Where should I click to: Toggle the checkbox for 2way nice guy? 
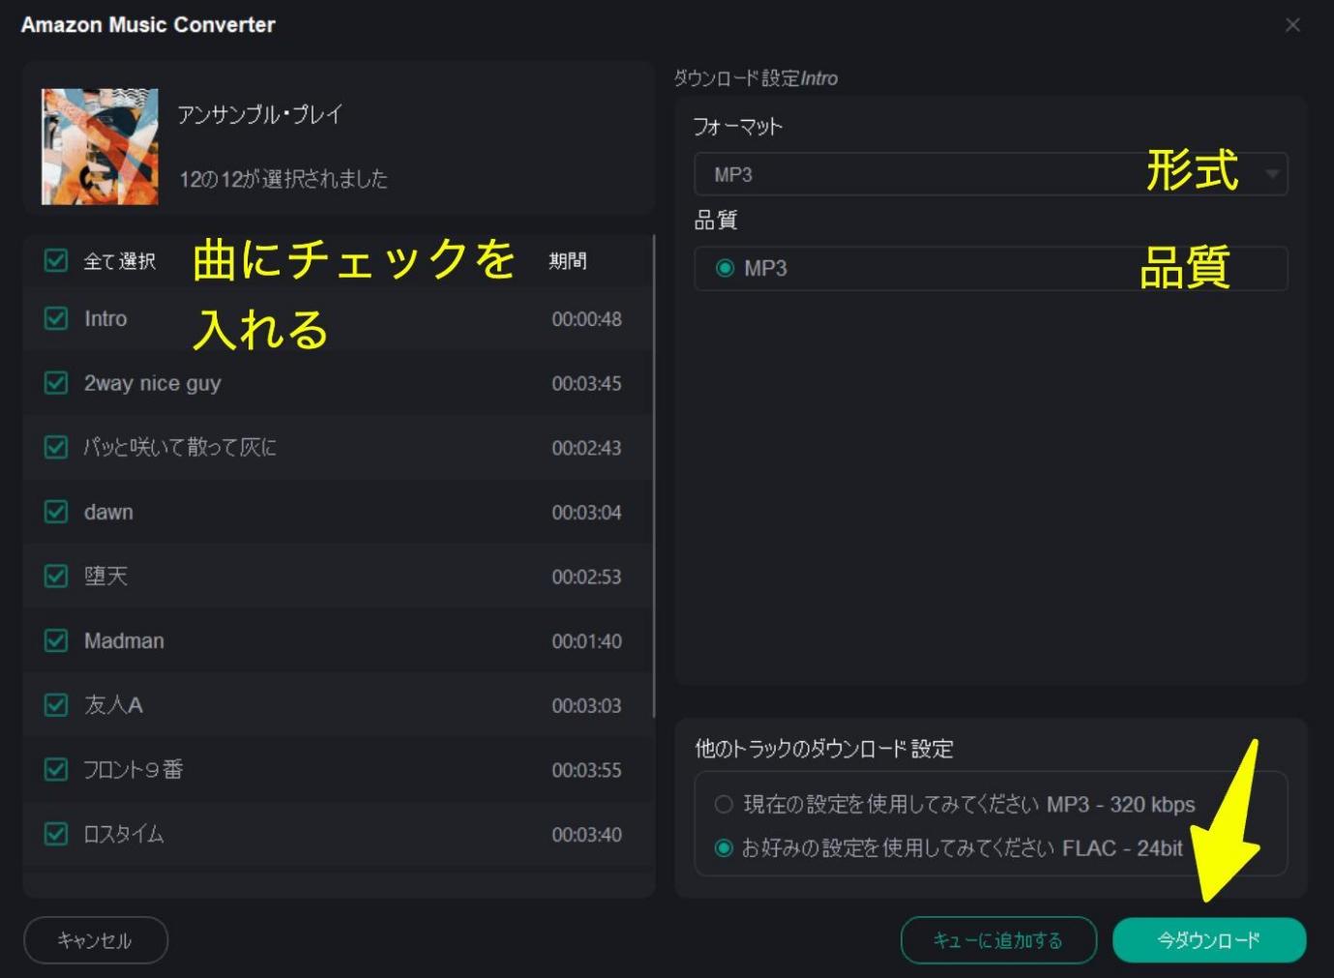[x=56, y=383]
